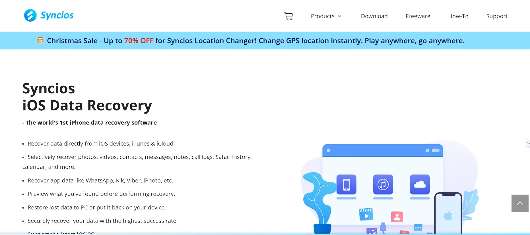
Task: Go to the Freeware section
Action: pos(418,16)
